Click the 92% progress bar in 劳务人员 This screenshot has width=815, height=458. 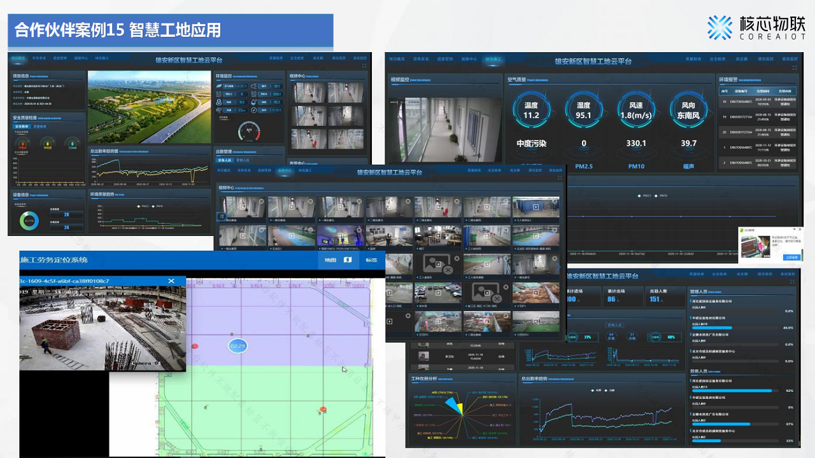point(735,391)
